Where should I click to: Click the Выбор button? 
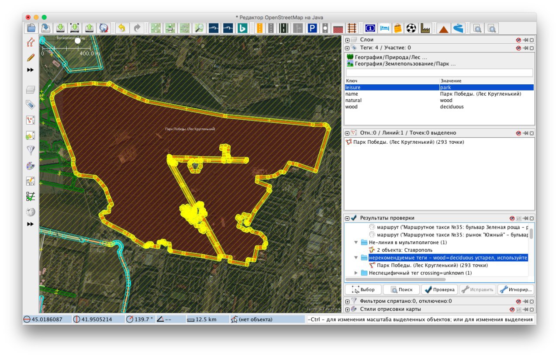[363, 289]
